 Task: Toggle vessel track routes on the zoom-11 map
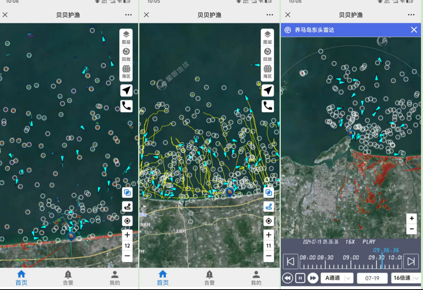[268, 207]
